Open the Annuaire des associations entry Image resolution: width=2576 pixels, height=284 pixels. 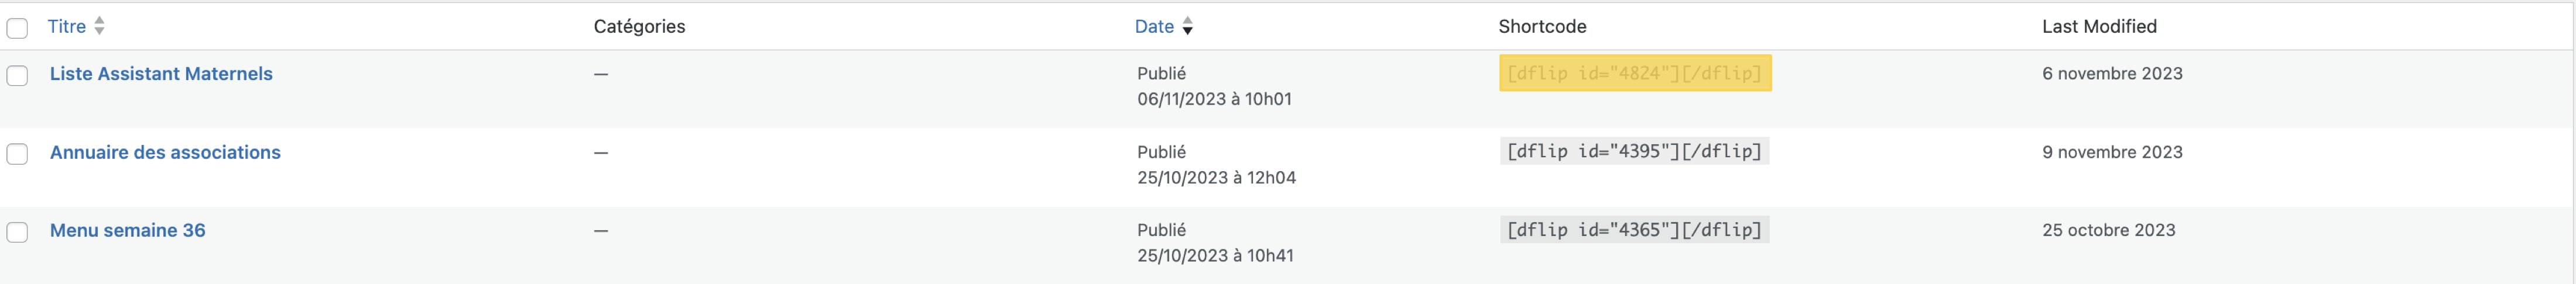165,153
